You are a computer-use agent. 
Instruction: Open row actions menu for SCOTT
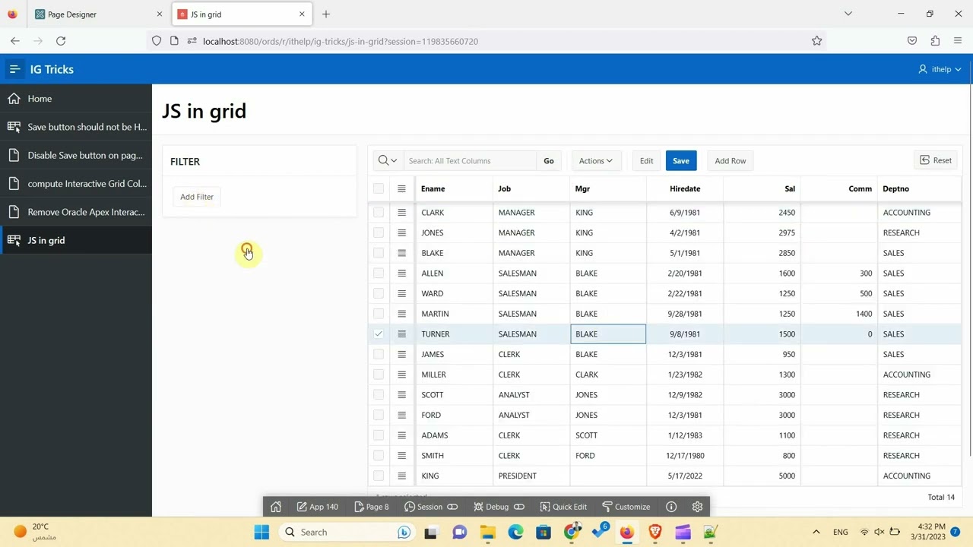[x=401, y=395]
